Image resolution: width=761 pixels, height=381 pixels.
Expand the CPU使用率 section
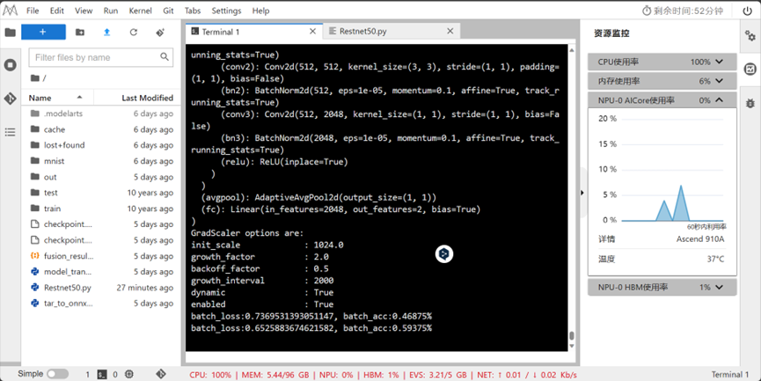pos(662,62)
